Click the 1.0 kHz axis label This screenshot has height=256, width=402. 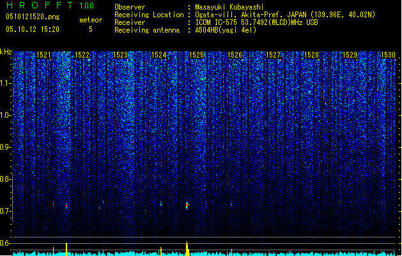click(5, 115)
